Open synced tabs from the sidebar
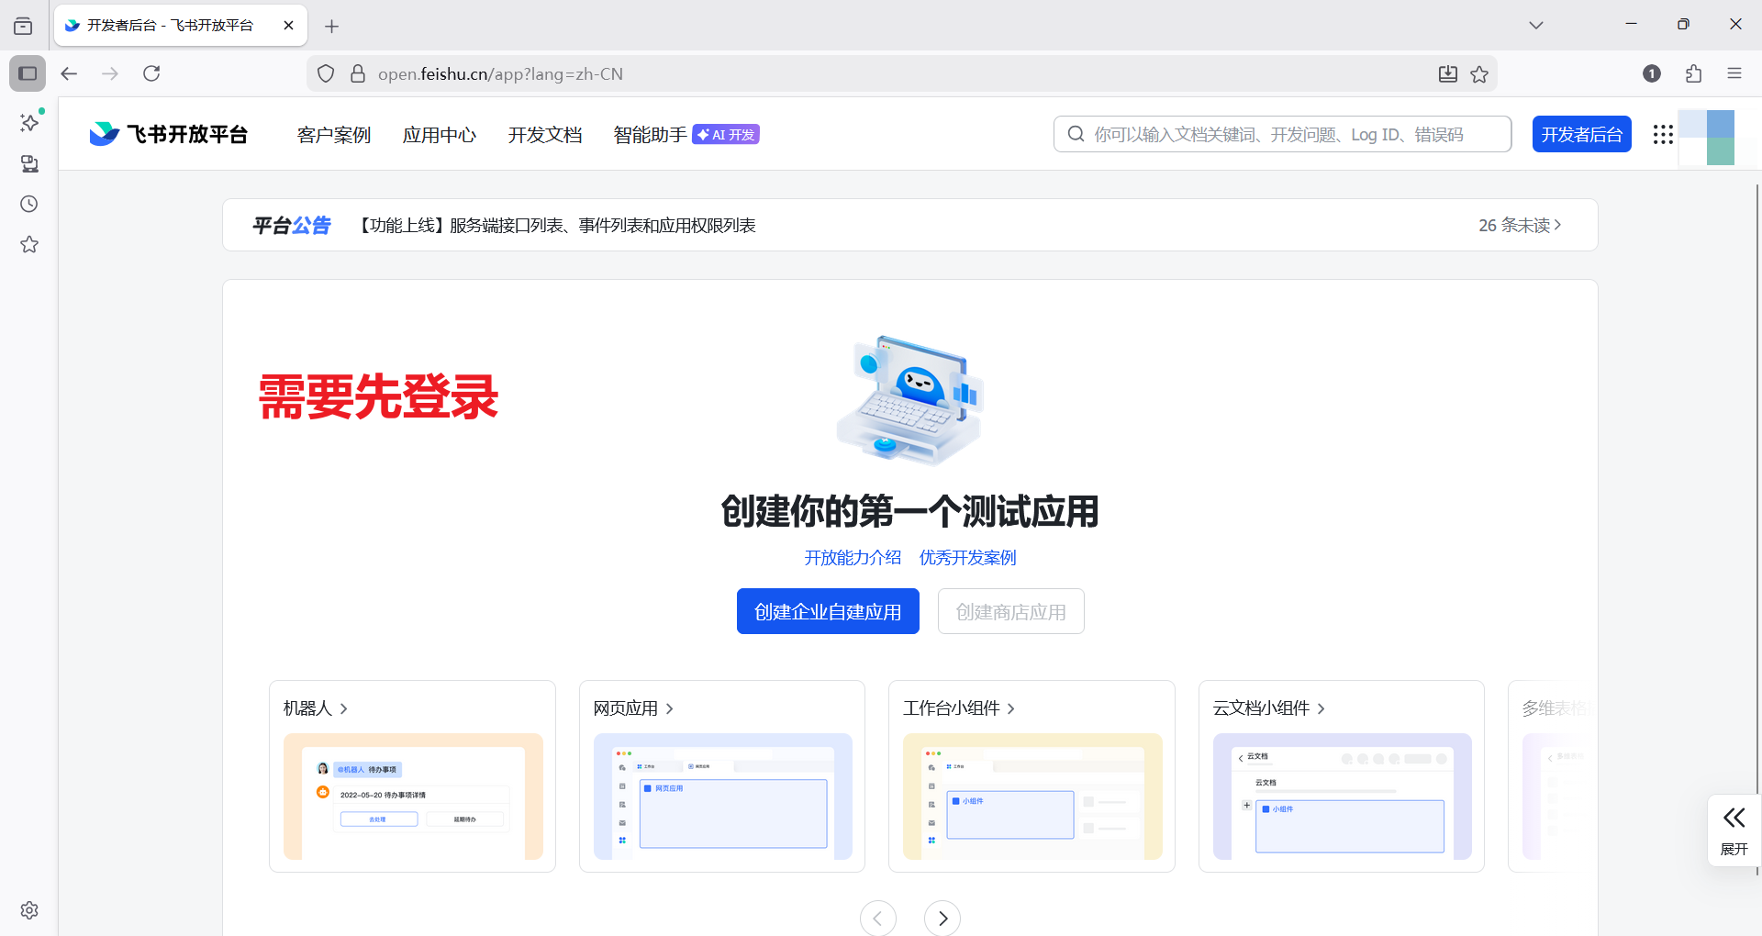The image size is (1762, 936). tap(28, 163)
